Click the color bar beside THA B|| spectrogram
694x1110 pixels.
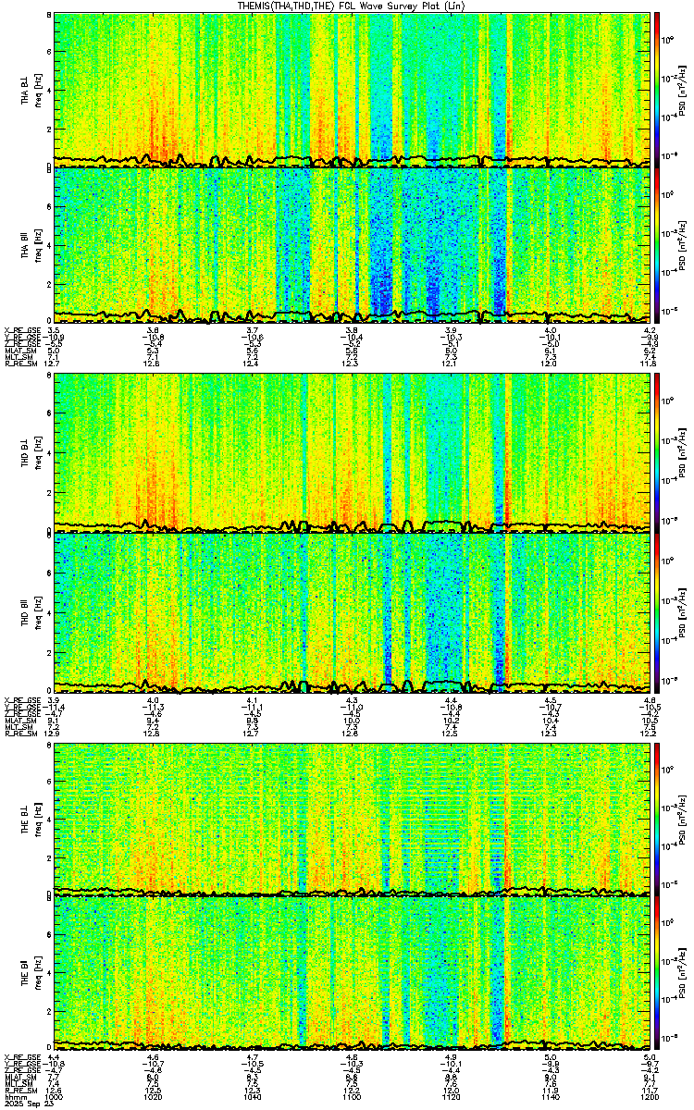tap(658, 244)
